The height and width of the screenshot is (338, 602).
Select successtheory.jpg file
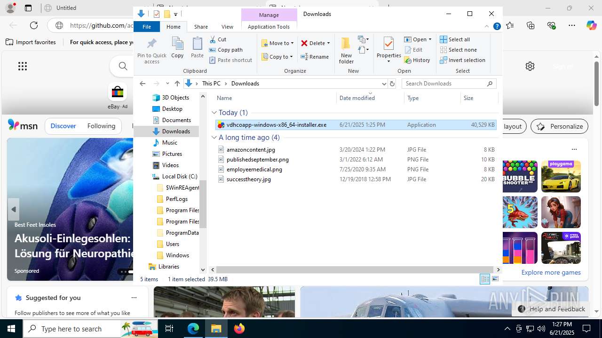pos(248,179)
